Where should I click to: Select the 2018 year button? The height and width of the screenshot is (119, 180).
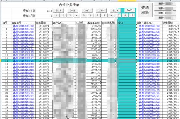click(x=101, y=10)
